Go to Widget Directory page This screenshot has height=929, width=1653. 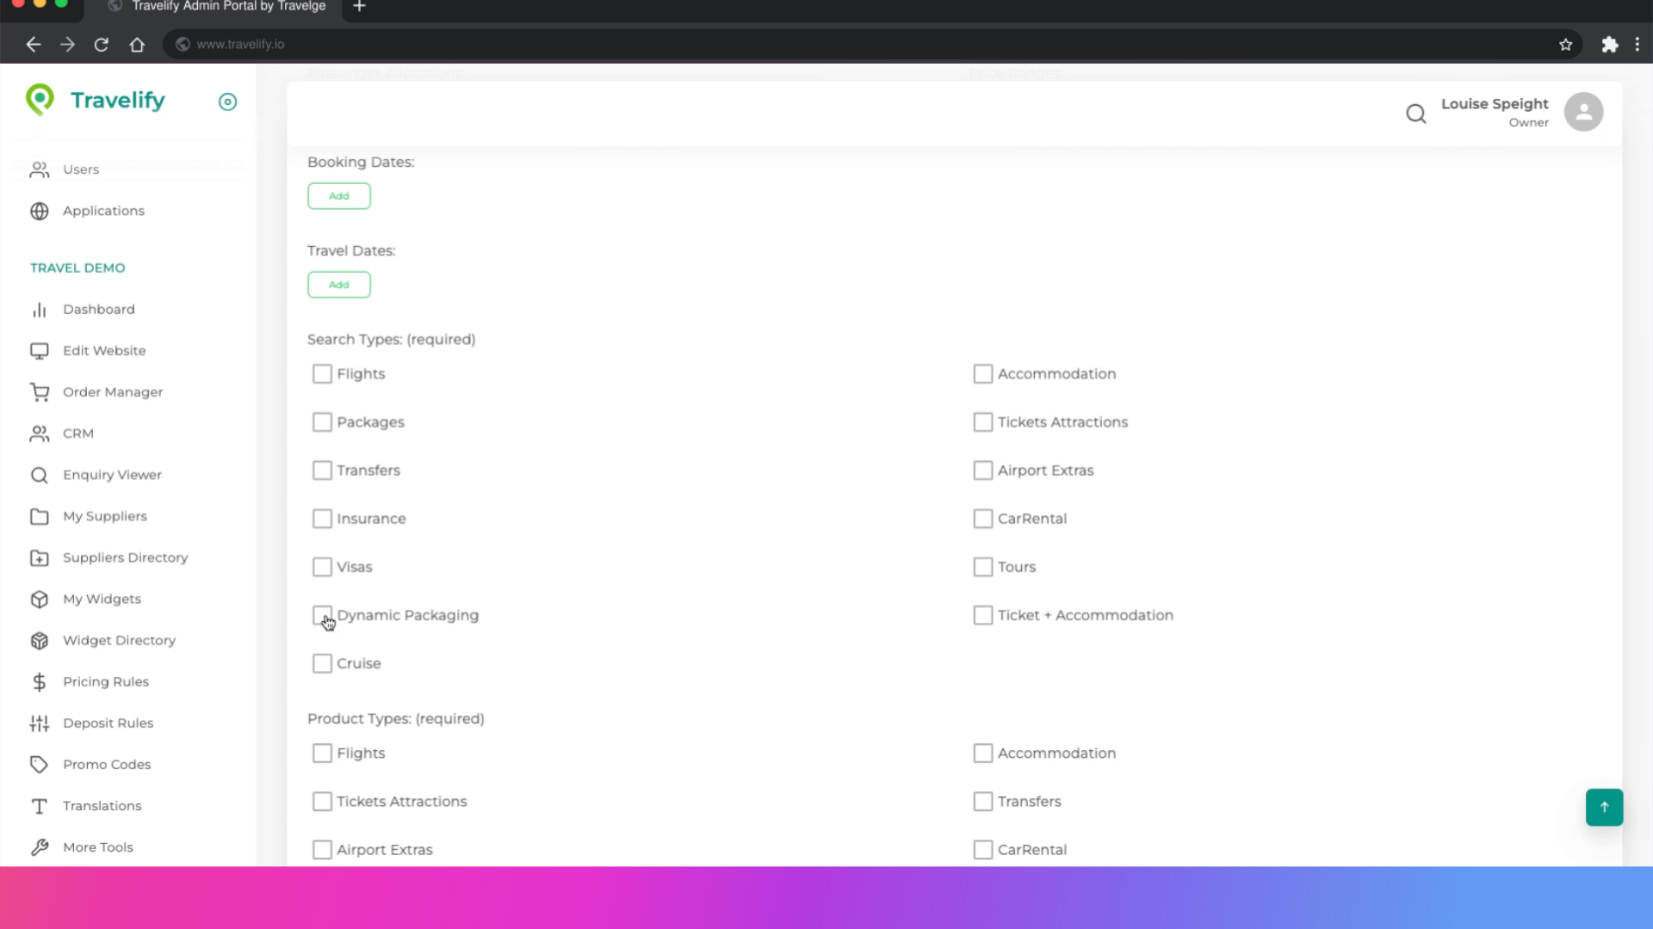[119, 640]
